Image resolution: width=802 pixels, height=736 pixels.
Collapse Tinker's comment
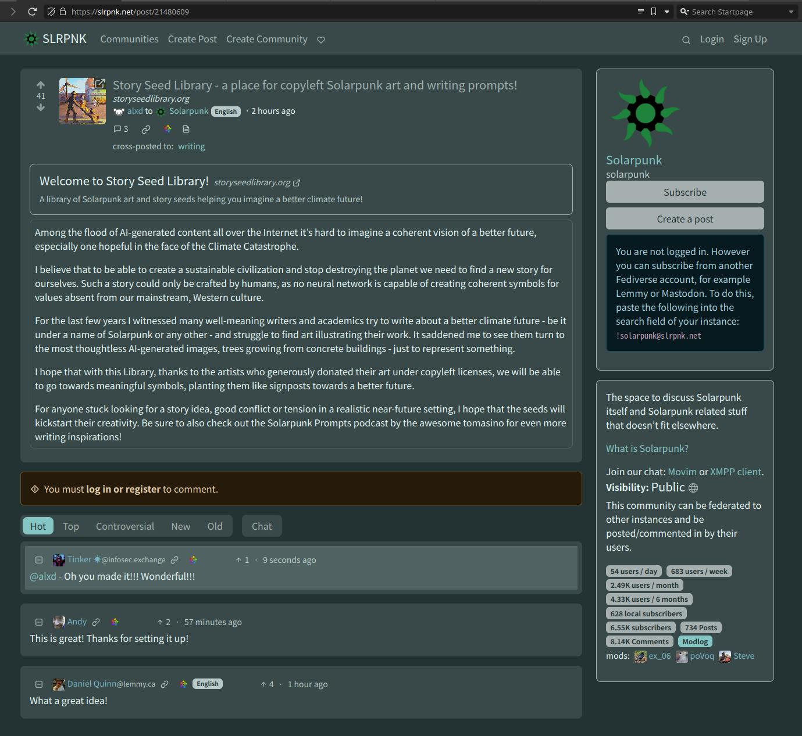point(39,560)
